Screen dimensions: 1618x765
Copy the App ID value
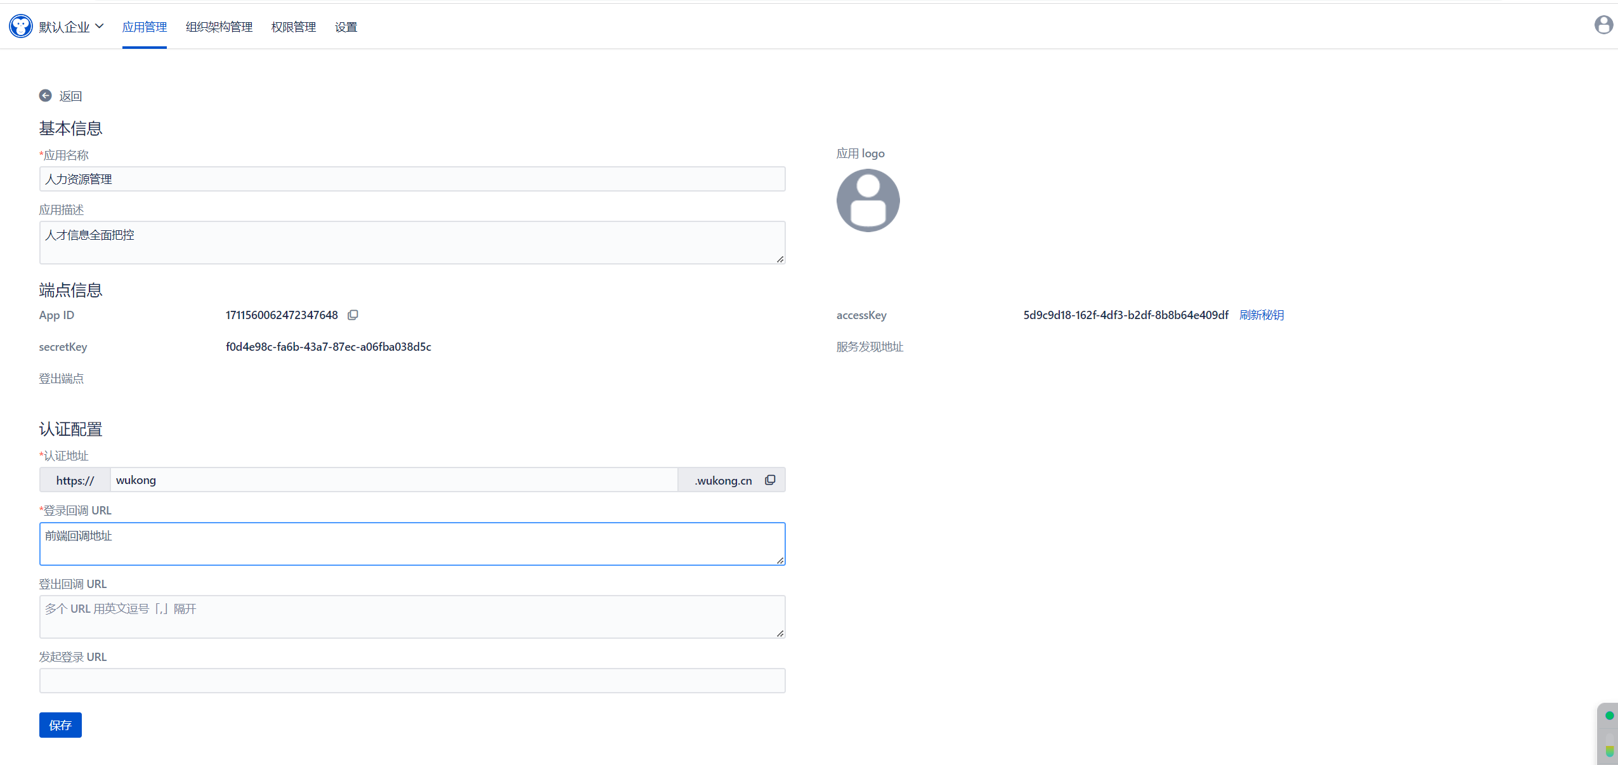pos(353,315)
